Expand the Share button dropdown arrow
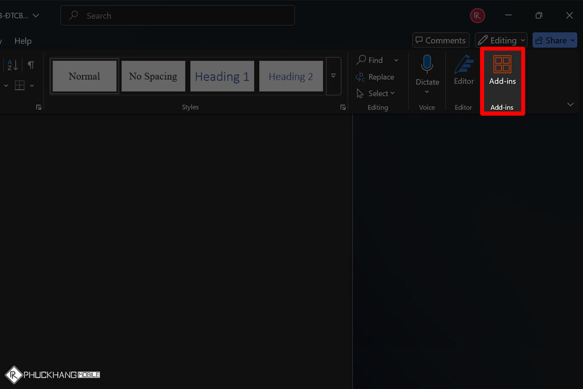Screen dimensions: 583x389 (x=574, y=40)
